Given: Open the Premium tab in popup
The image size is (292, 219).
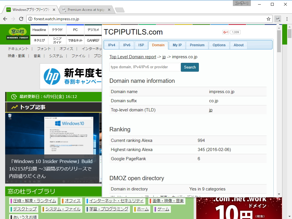Looking at the screenshot, I should point(197,45).
